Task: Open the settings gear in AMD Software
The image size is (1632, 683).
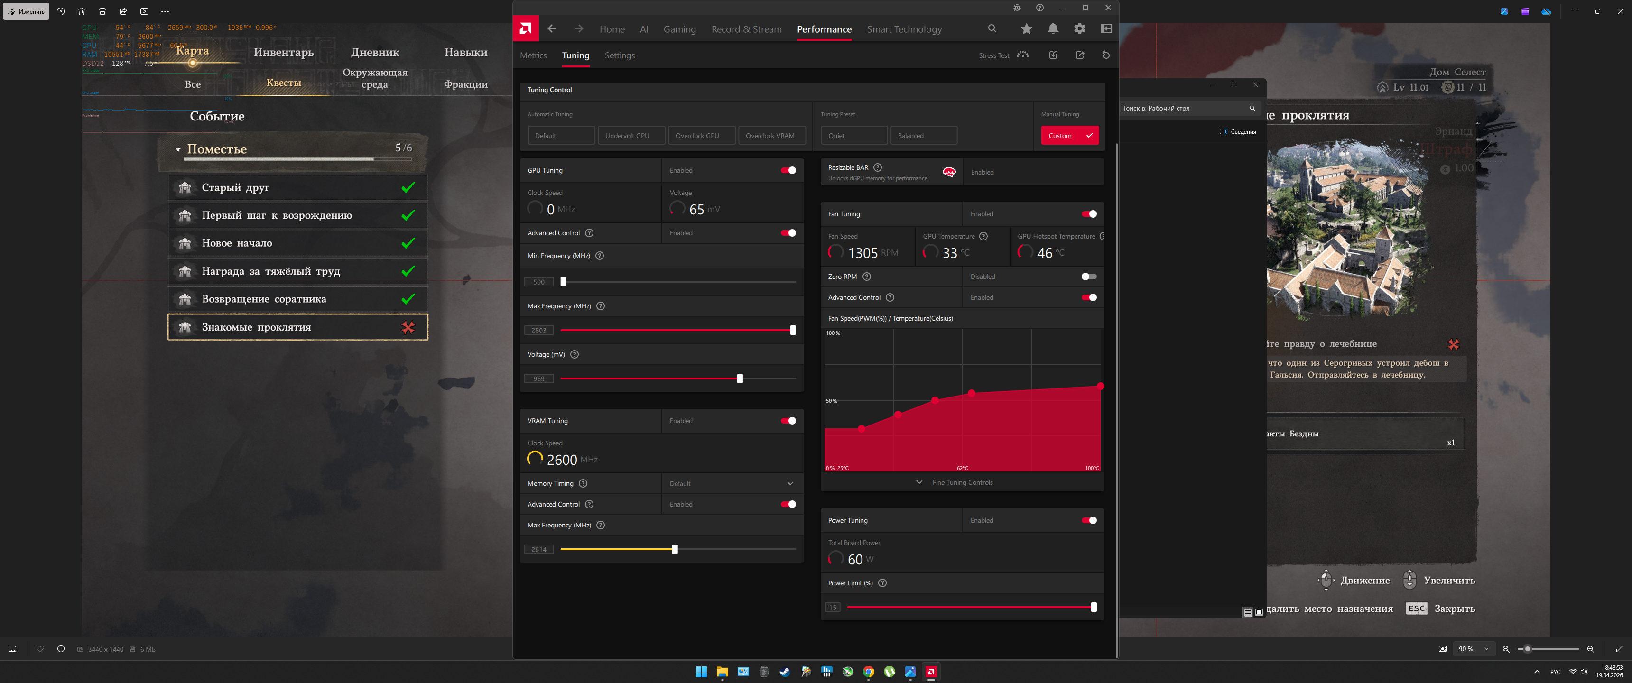Action: click(1080, 28)
